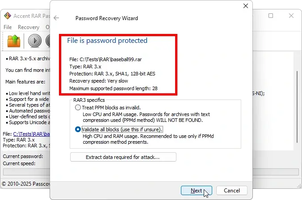
Task: Click the open archive folder icon
Action: 14,41
